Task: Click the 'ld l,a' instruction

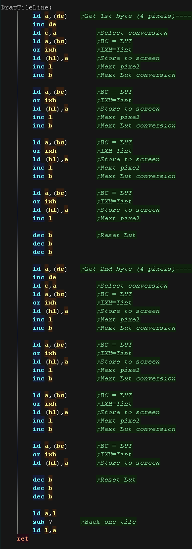Action: pyautogui.click(x=45, y=530)
